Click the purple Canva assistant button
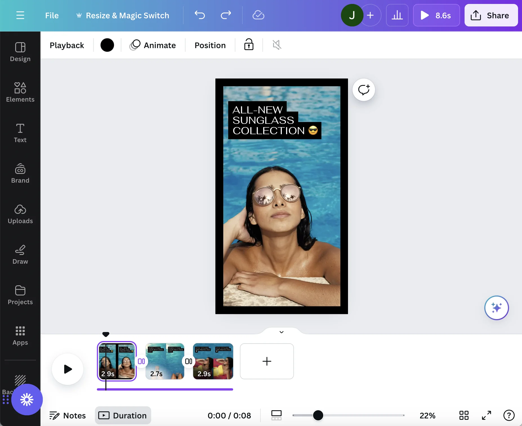The height and width of the screenshot is (426, 522). [27, 400]
